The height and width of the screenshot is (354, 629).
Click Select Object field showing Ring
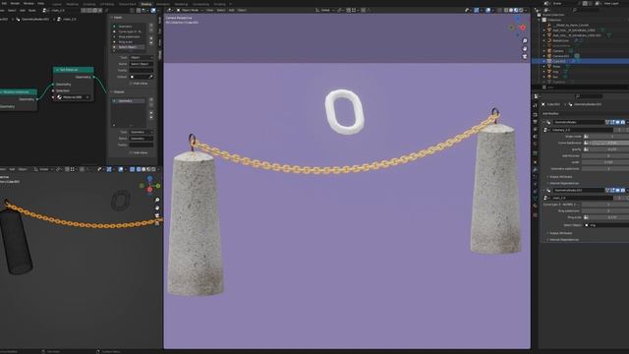[x=605, y=225]
